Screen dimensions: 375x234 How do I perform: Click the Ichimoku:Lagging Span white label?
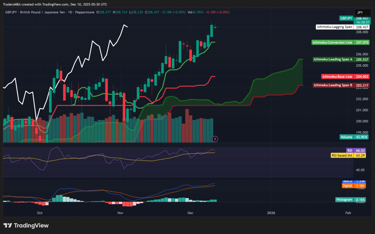[334, 27]
